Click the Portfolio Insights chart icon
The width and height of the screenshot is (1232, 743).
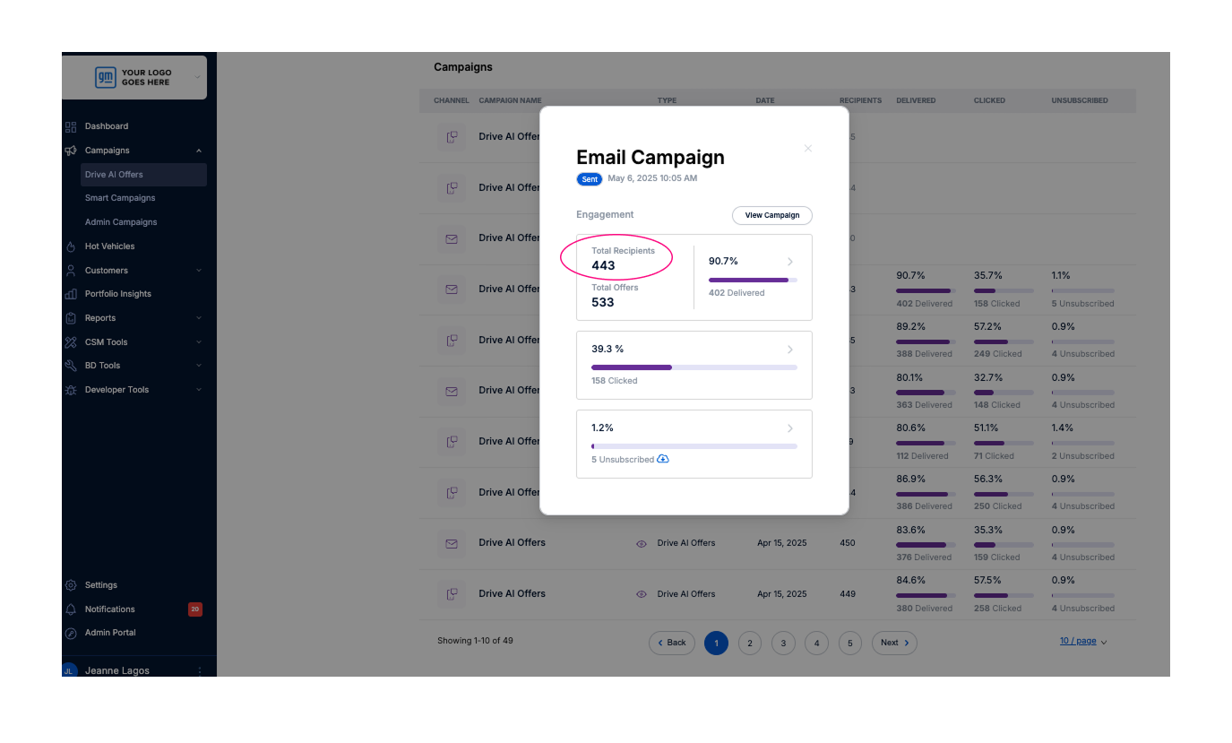pos(71,294)
